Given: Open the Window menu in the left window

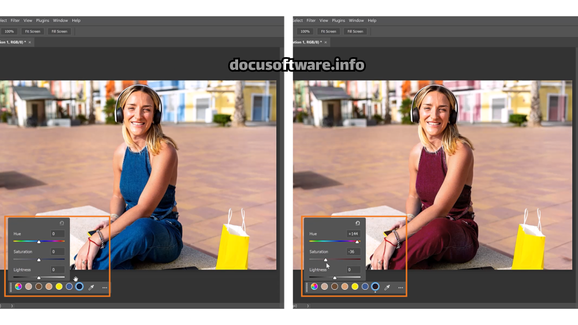Looking at the screenshot, I should click(x=60, y=20).
